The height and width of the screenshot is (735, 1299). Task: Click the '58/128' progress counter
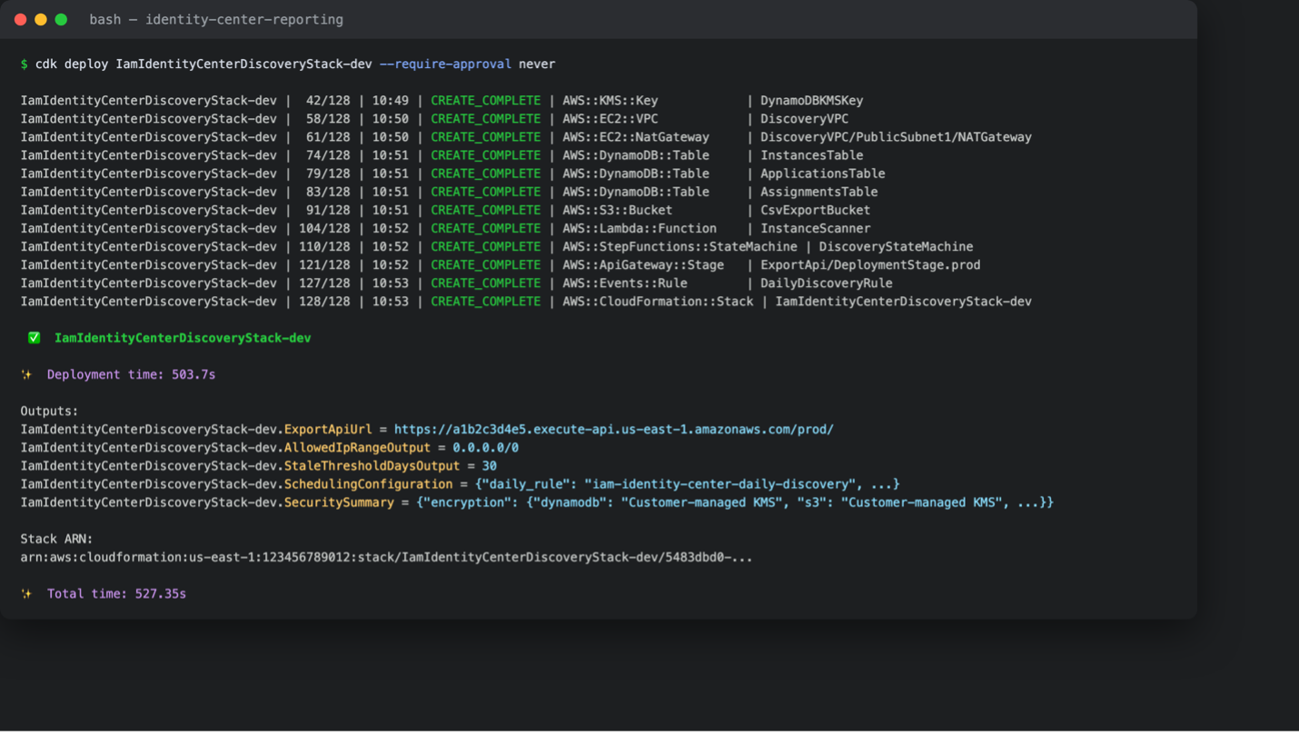[328, 119]
